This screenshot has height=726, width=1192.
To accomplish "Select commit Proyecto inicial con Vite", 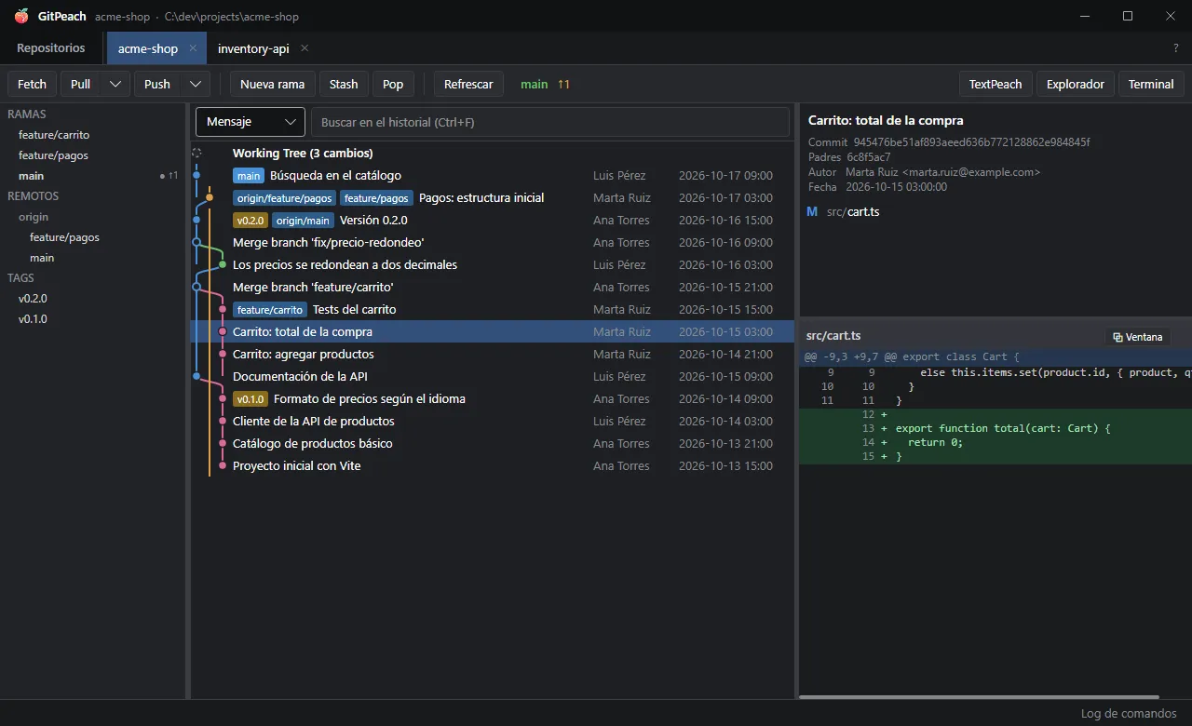I will point(492,465).
